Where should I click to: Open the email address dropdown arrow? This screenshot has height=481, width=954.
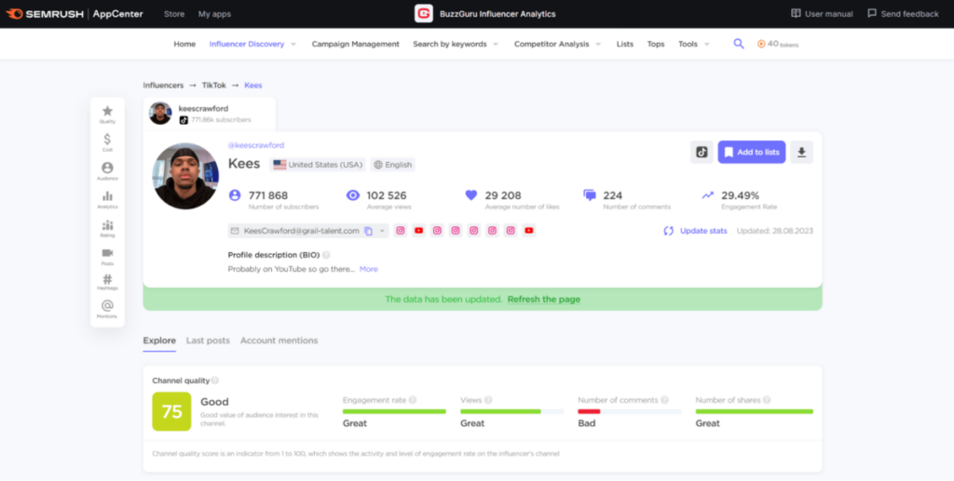click(x=382, y=231)
